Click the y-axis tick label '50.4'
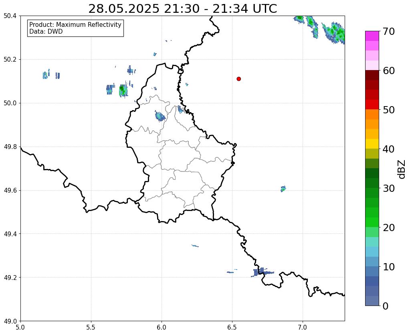The image size is (410, 334). tap(10, 16)
